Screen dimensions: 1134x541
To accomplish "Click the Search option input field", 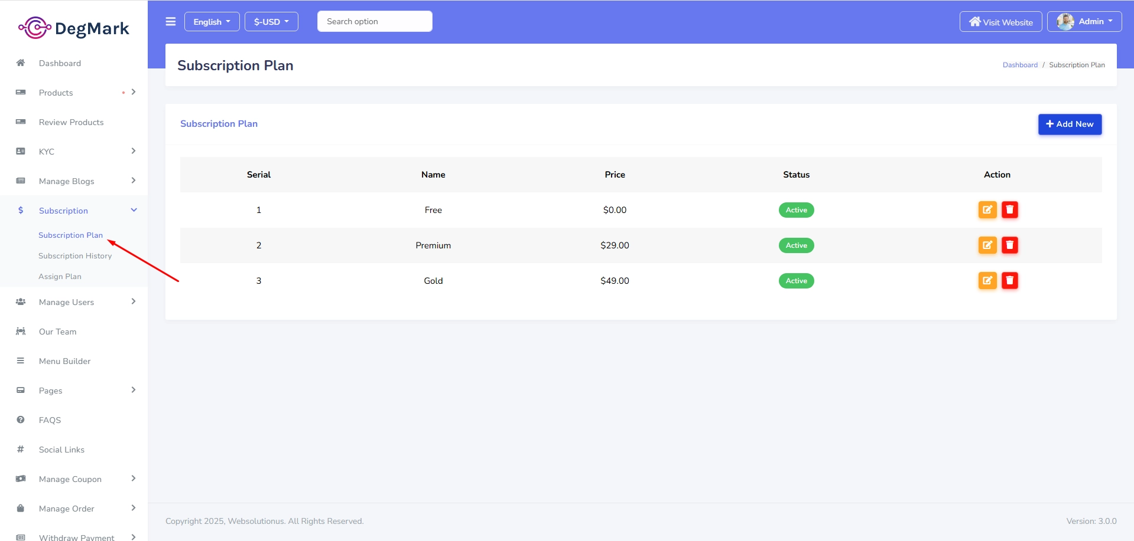I will tap(375, 22).
